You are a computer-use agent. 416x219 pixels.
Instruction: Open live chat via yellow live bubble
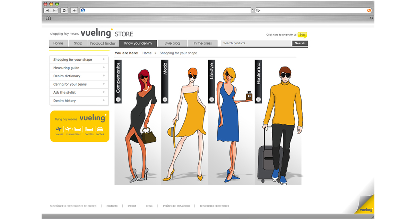click(302, 35)
